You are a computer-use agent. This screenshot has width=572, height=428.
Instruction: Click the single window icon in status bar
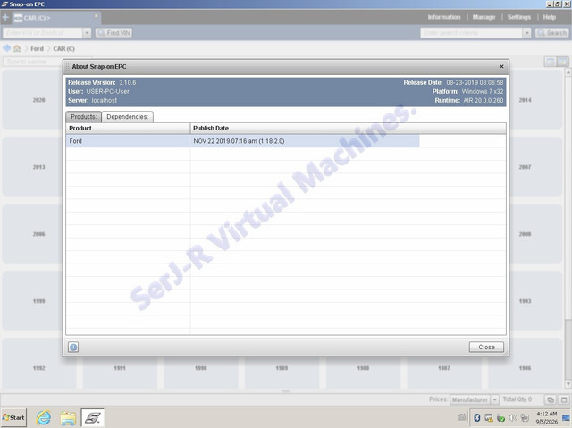click(x=564, y=400)
